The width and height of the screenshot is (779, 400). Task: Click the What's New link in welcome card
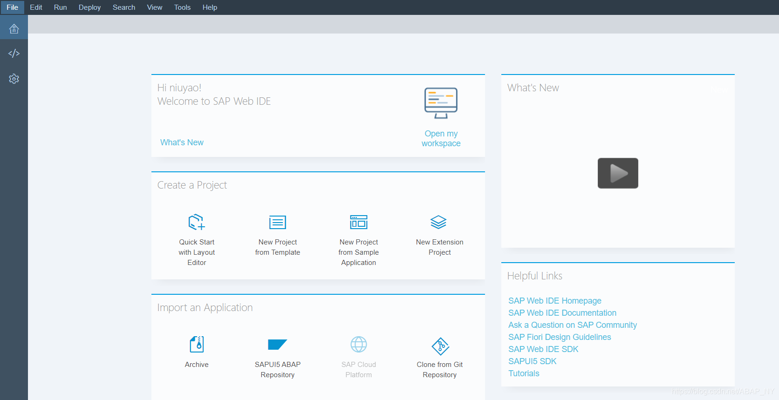click(x=182, y=142)
